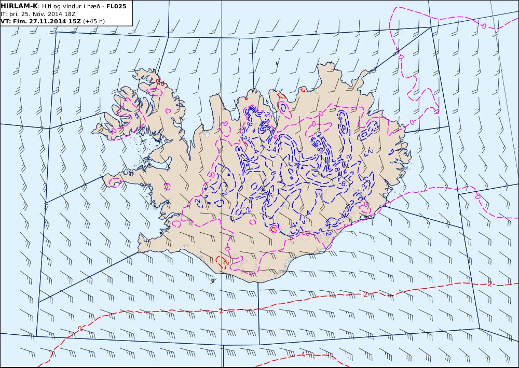Click the "Hiti og vindur í hæð" description

coord(71,7)
